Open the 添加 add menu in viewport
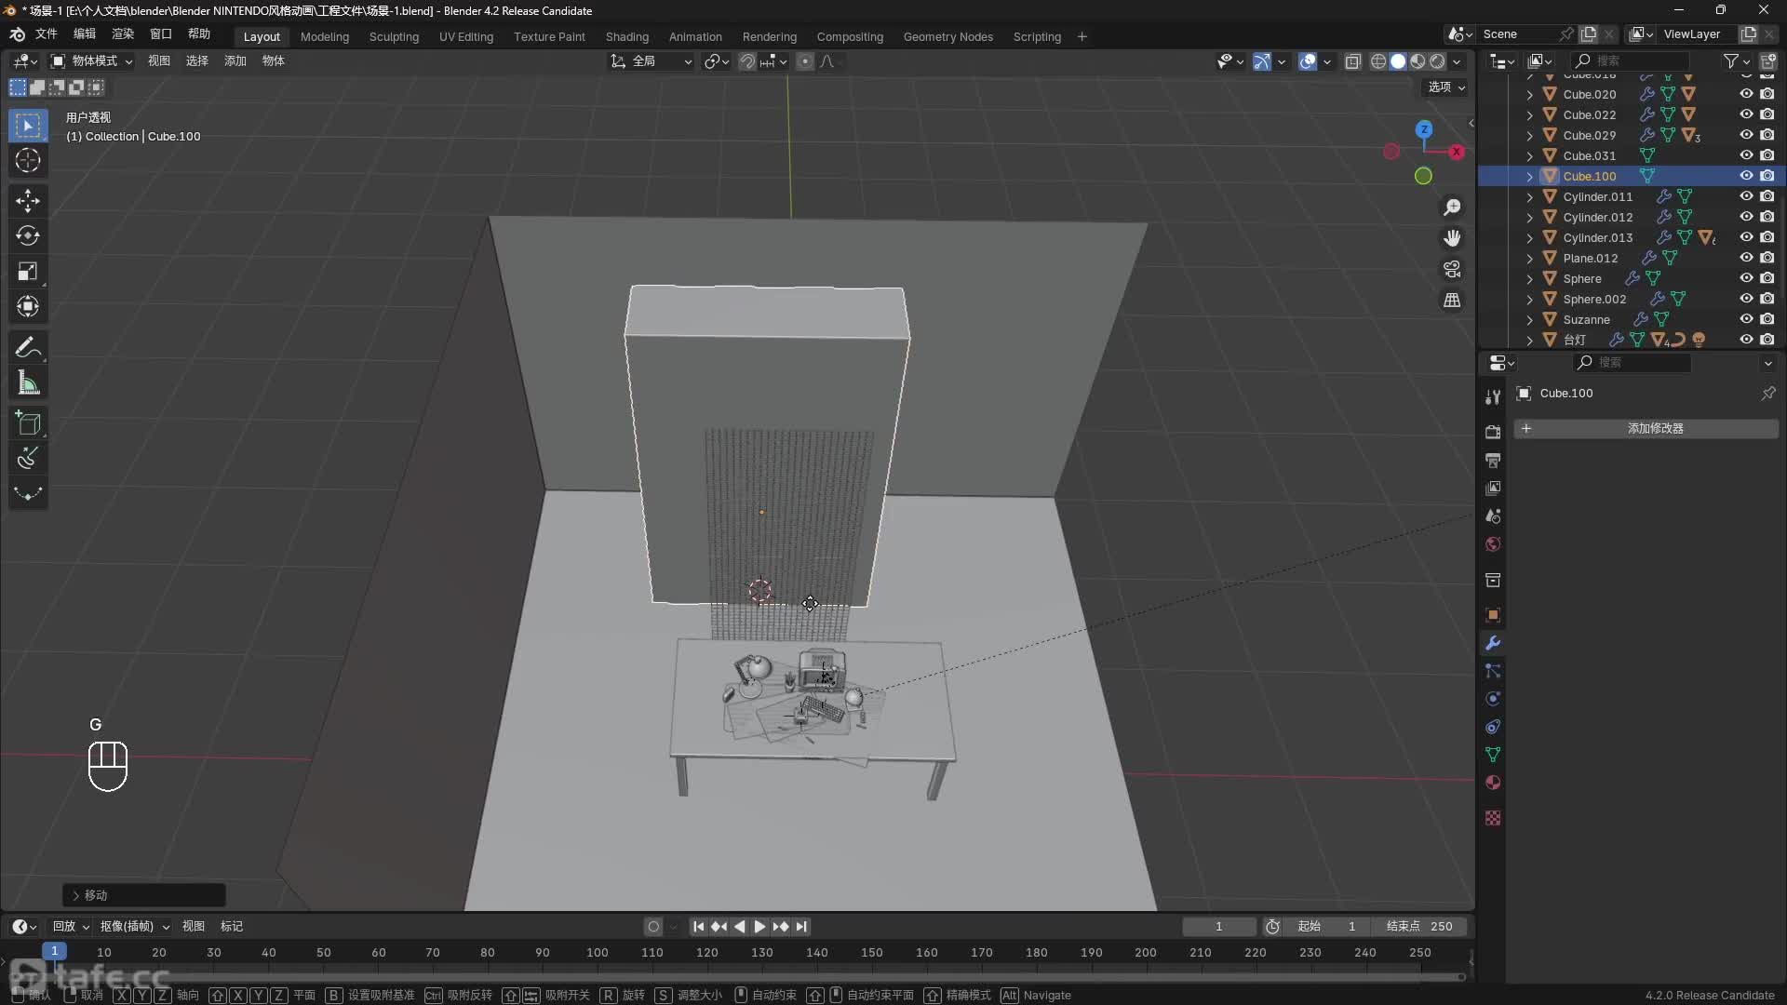The image size is (1787, 1005). pyautogui.click(x=235, y=61)
